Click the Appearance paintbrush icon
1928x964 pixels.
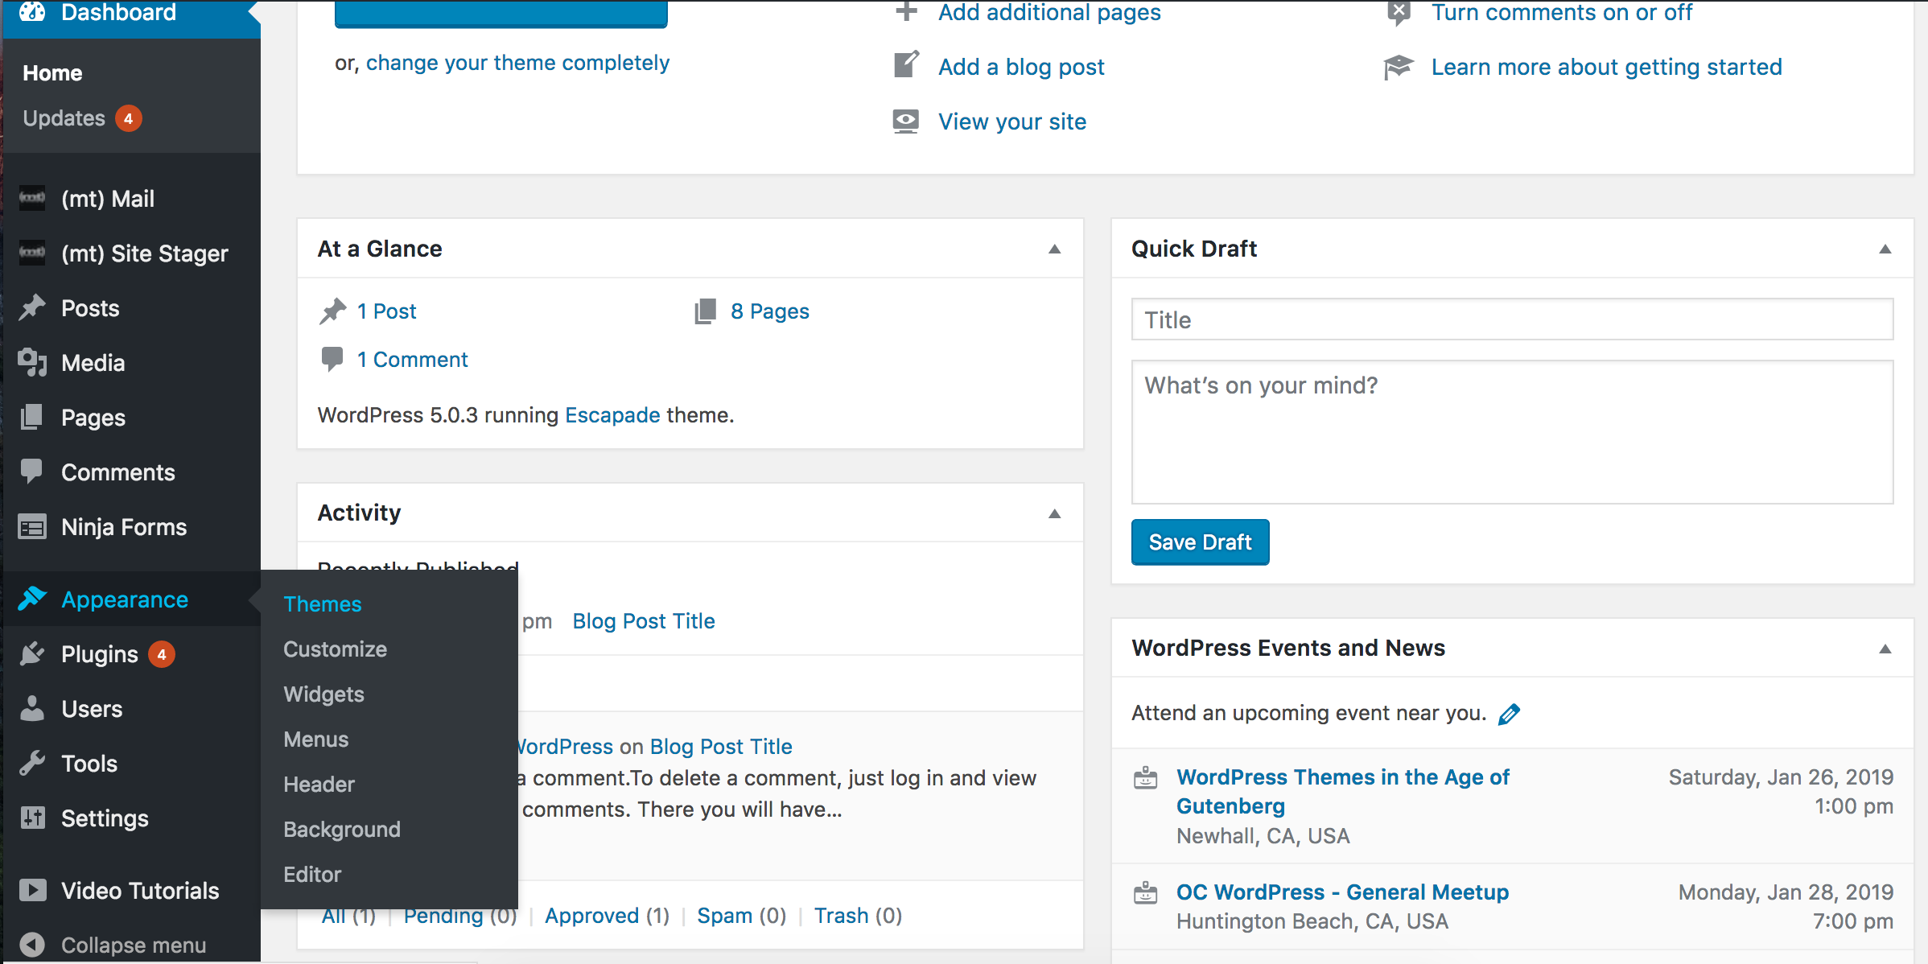tap(32, 599)
